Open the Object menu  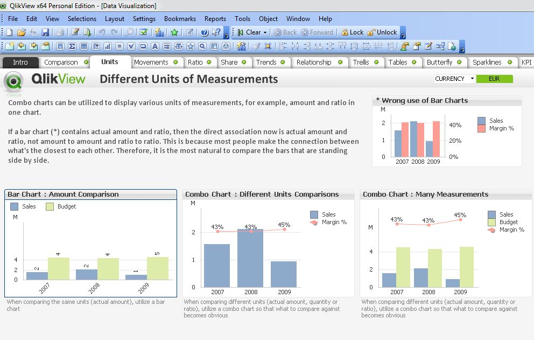(268, 19)
